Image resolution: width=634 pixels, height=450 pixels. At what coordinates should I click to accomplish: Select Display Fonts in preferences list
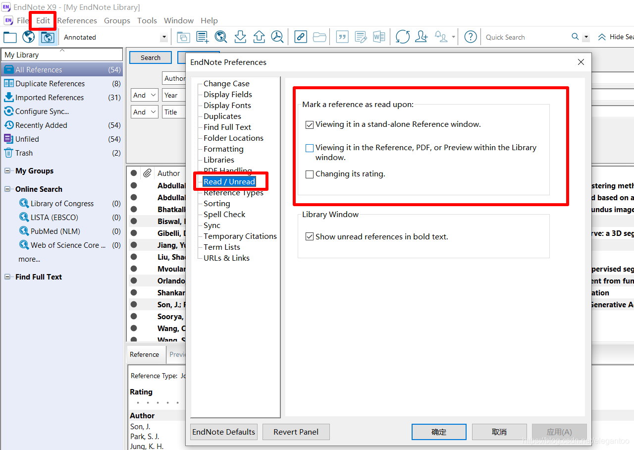coord(227,105)
